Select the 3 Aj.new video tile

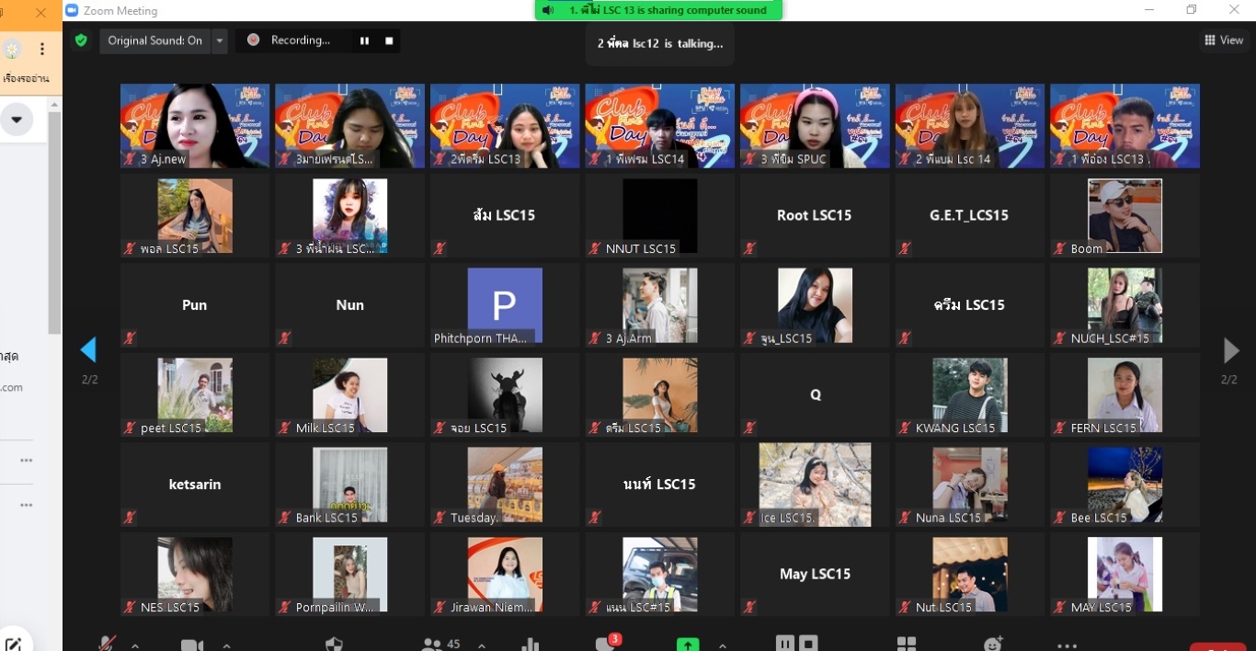[195, 126]
